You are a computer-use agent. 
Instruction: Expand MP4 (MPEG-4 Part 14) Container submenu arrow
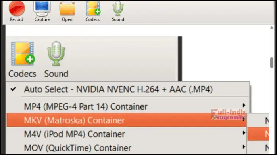[x=244, y=106]
